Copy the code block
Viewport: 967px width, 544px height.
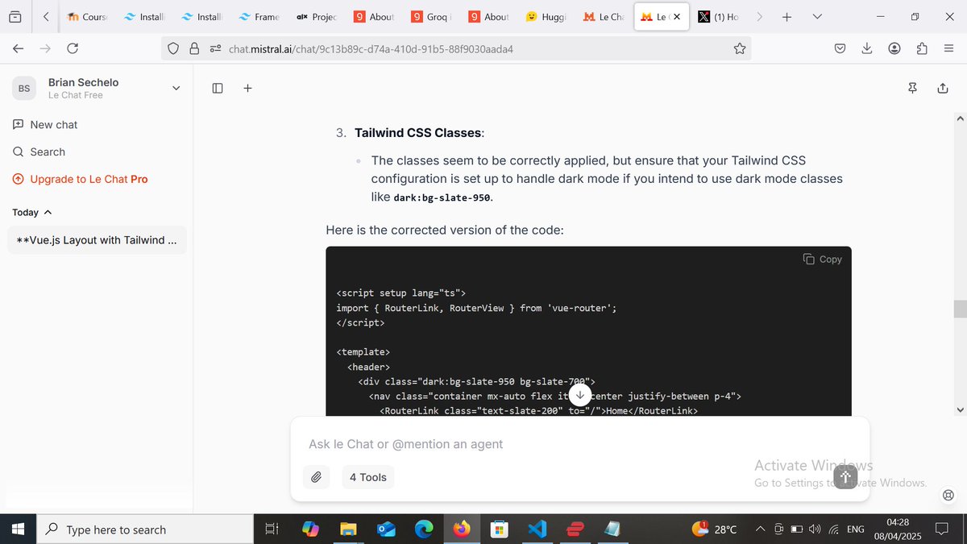click(822, 260)
